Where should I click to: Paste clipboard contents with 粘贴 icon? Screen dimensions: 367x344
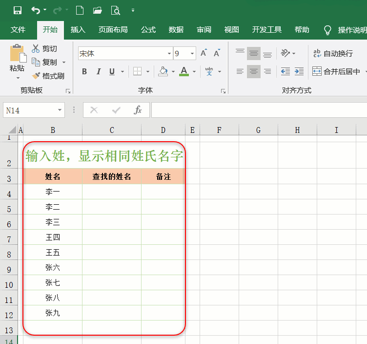[x=18, y=53]
